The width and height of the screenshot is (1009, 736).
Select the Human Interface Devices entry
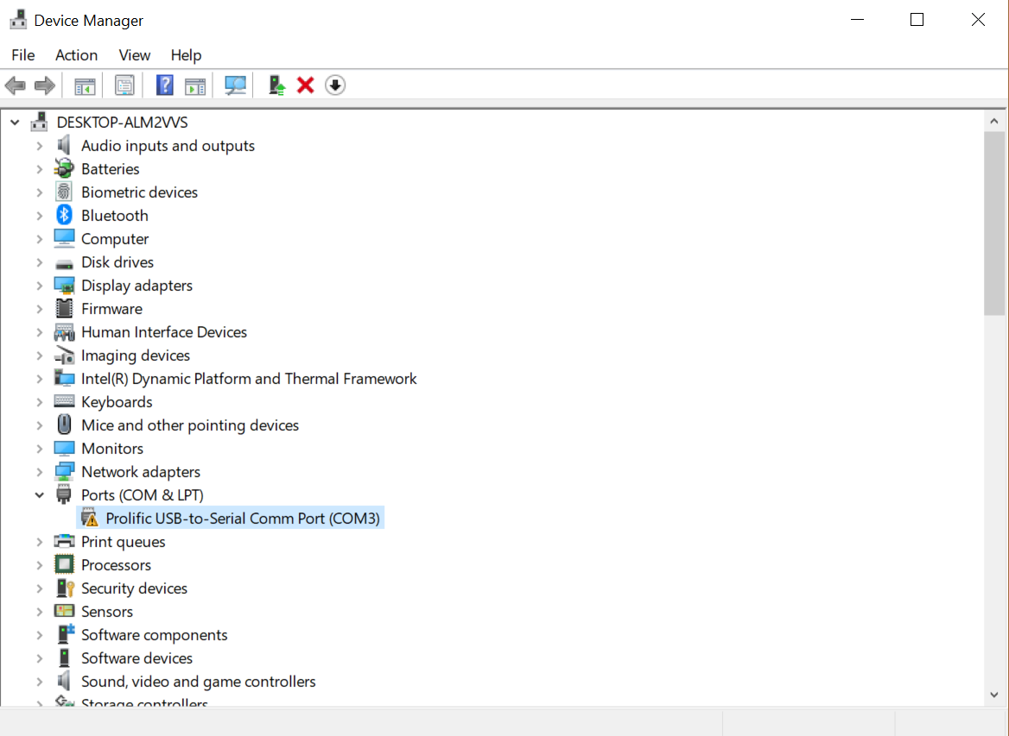[163, 332]
